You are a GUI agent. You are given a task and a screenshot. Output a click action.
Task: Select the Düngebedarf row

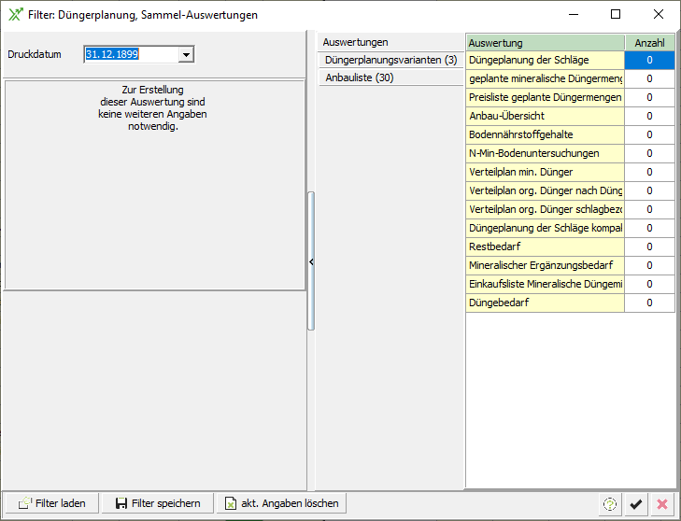coord(545,303)
